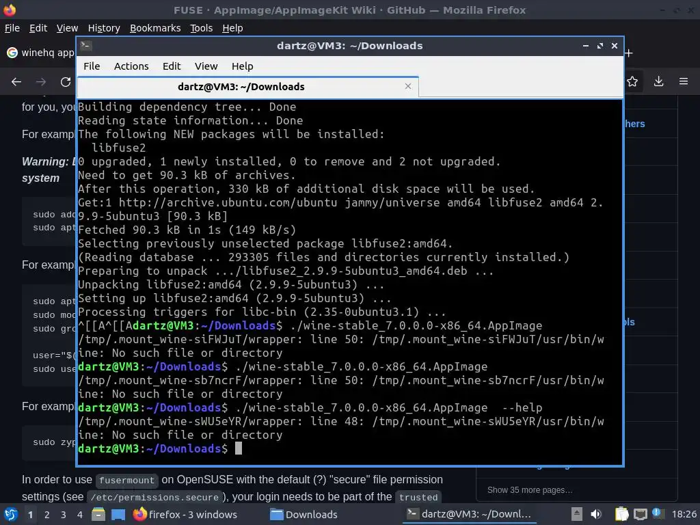This screenshot has height=525, width=700.
Task: Click /etc/permissions.secure text in webpage
Action: (154, 498)
